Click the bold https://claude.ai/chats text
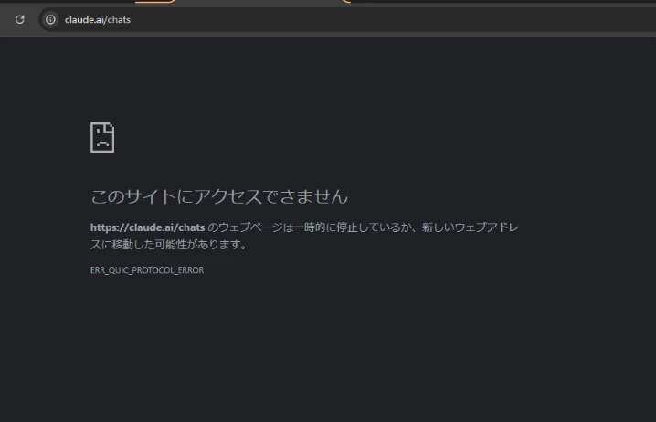 click(x=148, y=227)
